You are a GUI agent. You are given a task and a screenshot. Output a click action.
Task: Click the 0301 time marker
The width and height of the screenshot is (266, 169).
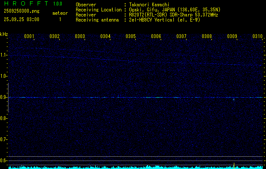(29, 36)
